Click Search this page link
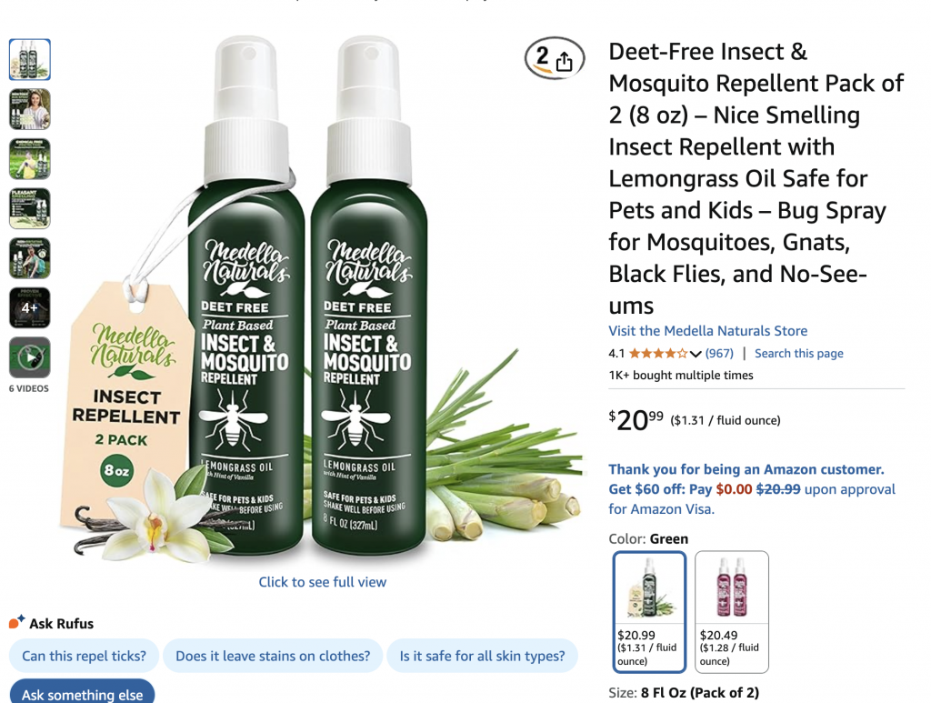Viewport: 931px width, 703px height. click(798, 353)
